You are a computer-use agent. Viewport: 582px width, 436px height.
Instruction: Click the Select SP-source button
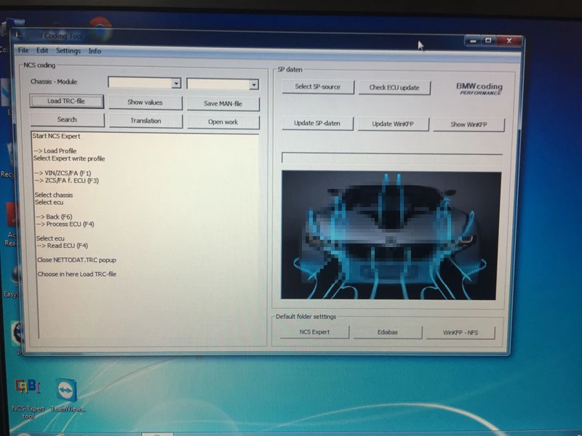click(x=318, y=86)
